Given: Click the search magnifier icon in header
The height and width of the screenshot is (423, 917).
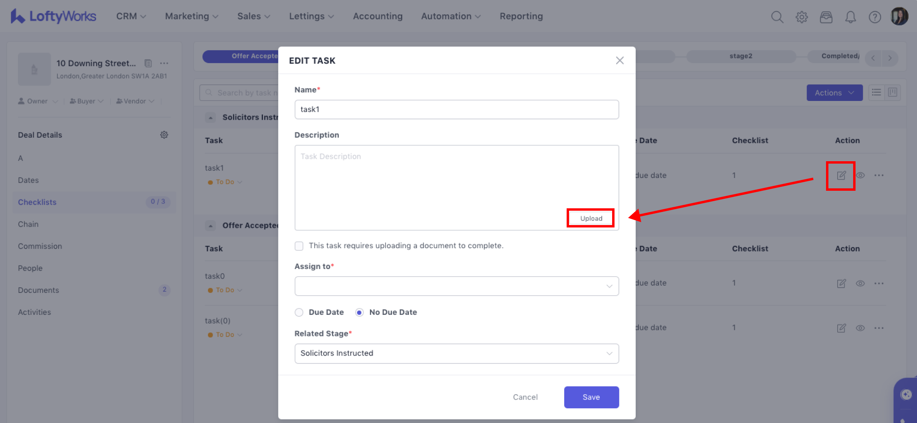Looking at the screenshot, I should pos(777,17).
